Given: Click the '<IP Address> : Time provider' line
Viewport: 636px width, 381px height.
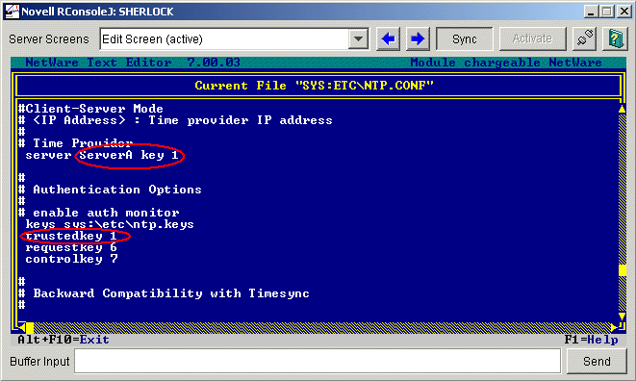Looking at the screenshot, I should coord(175,120).
